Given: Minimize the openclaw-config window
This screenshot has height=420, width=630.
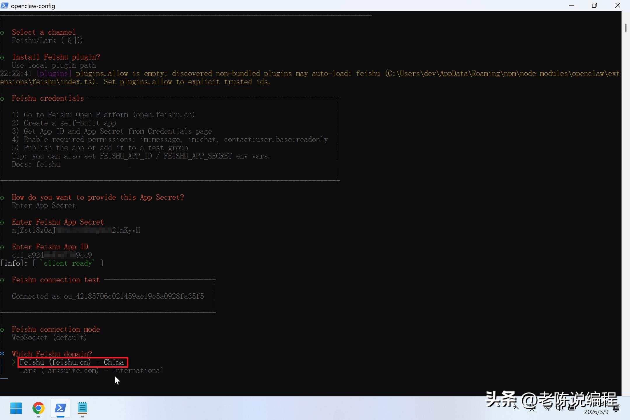Looking at the screenshot, I should coord(572,6).
